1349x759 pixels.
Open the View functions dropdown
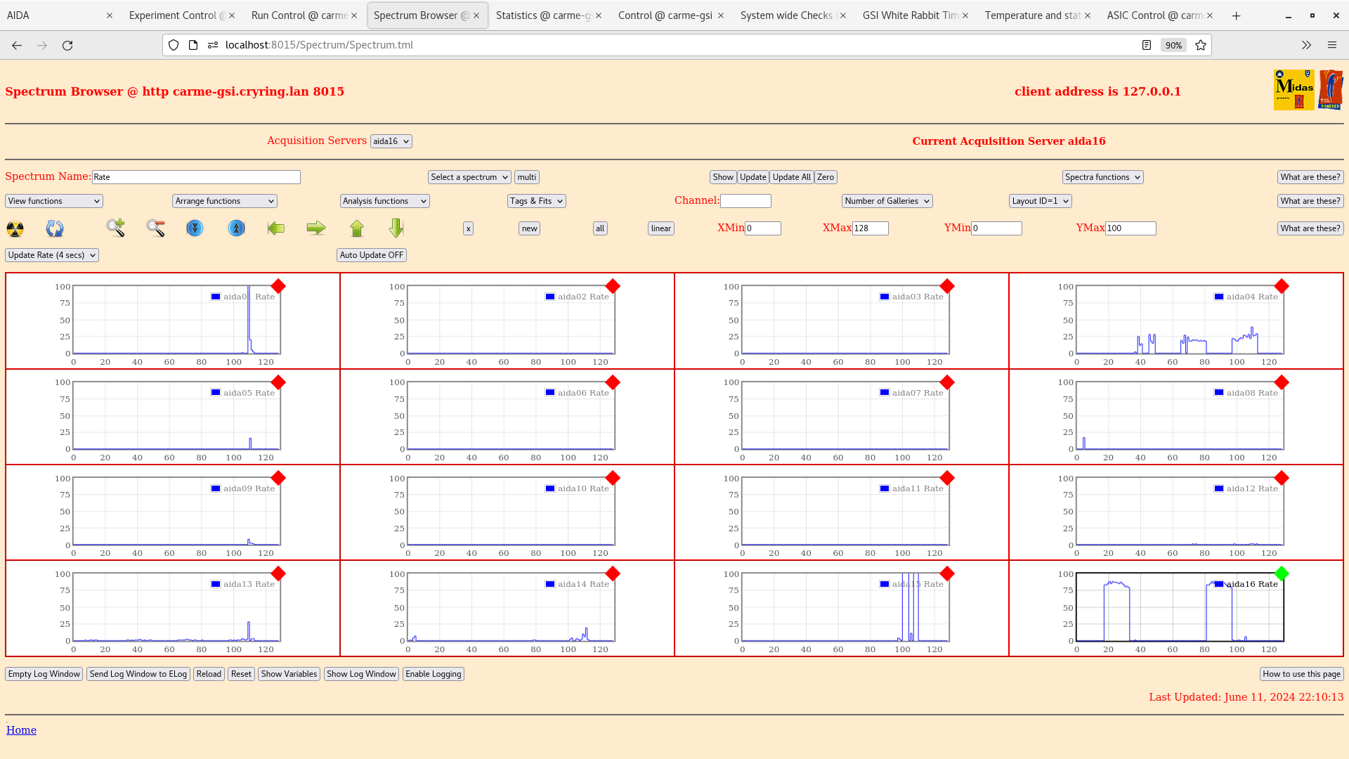(53, 201)
